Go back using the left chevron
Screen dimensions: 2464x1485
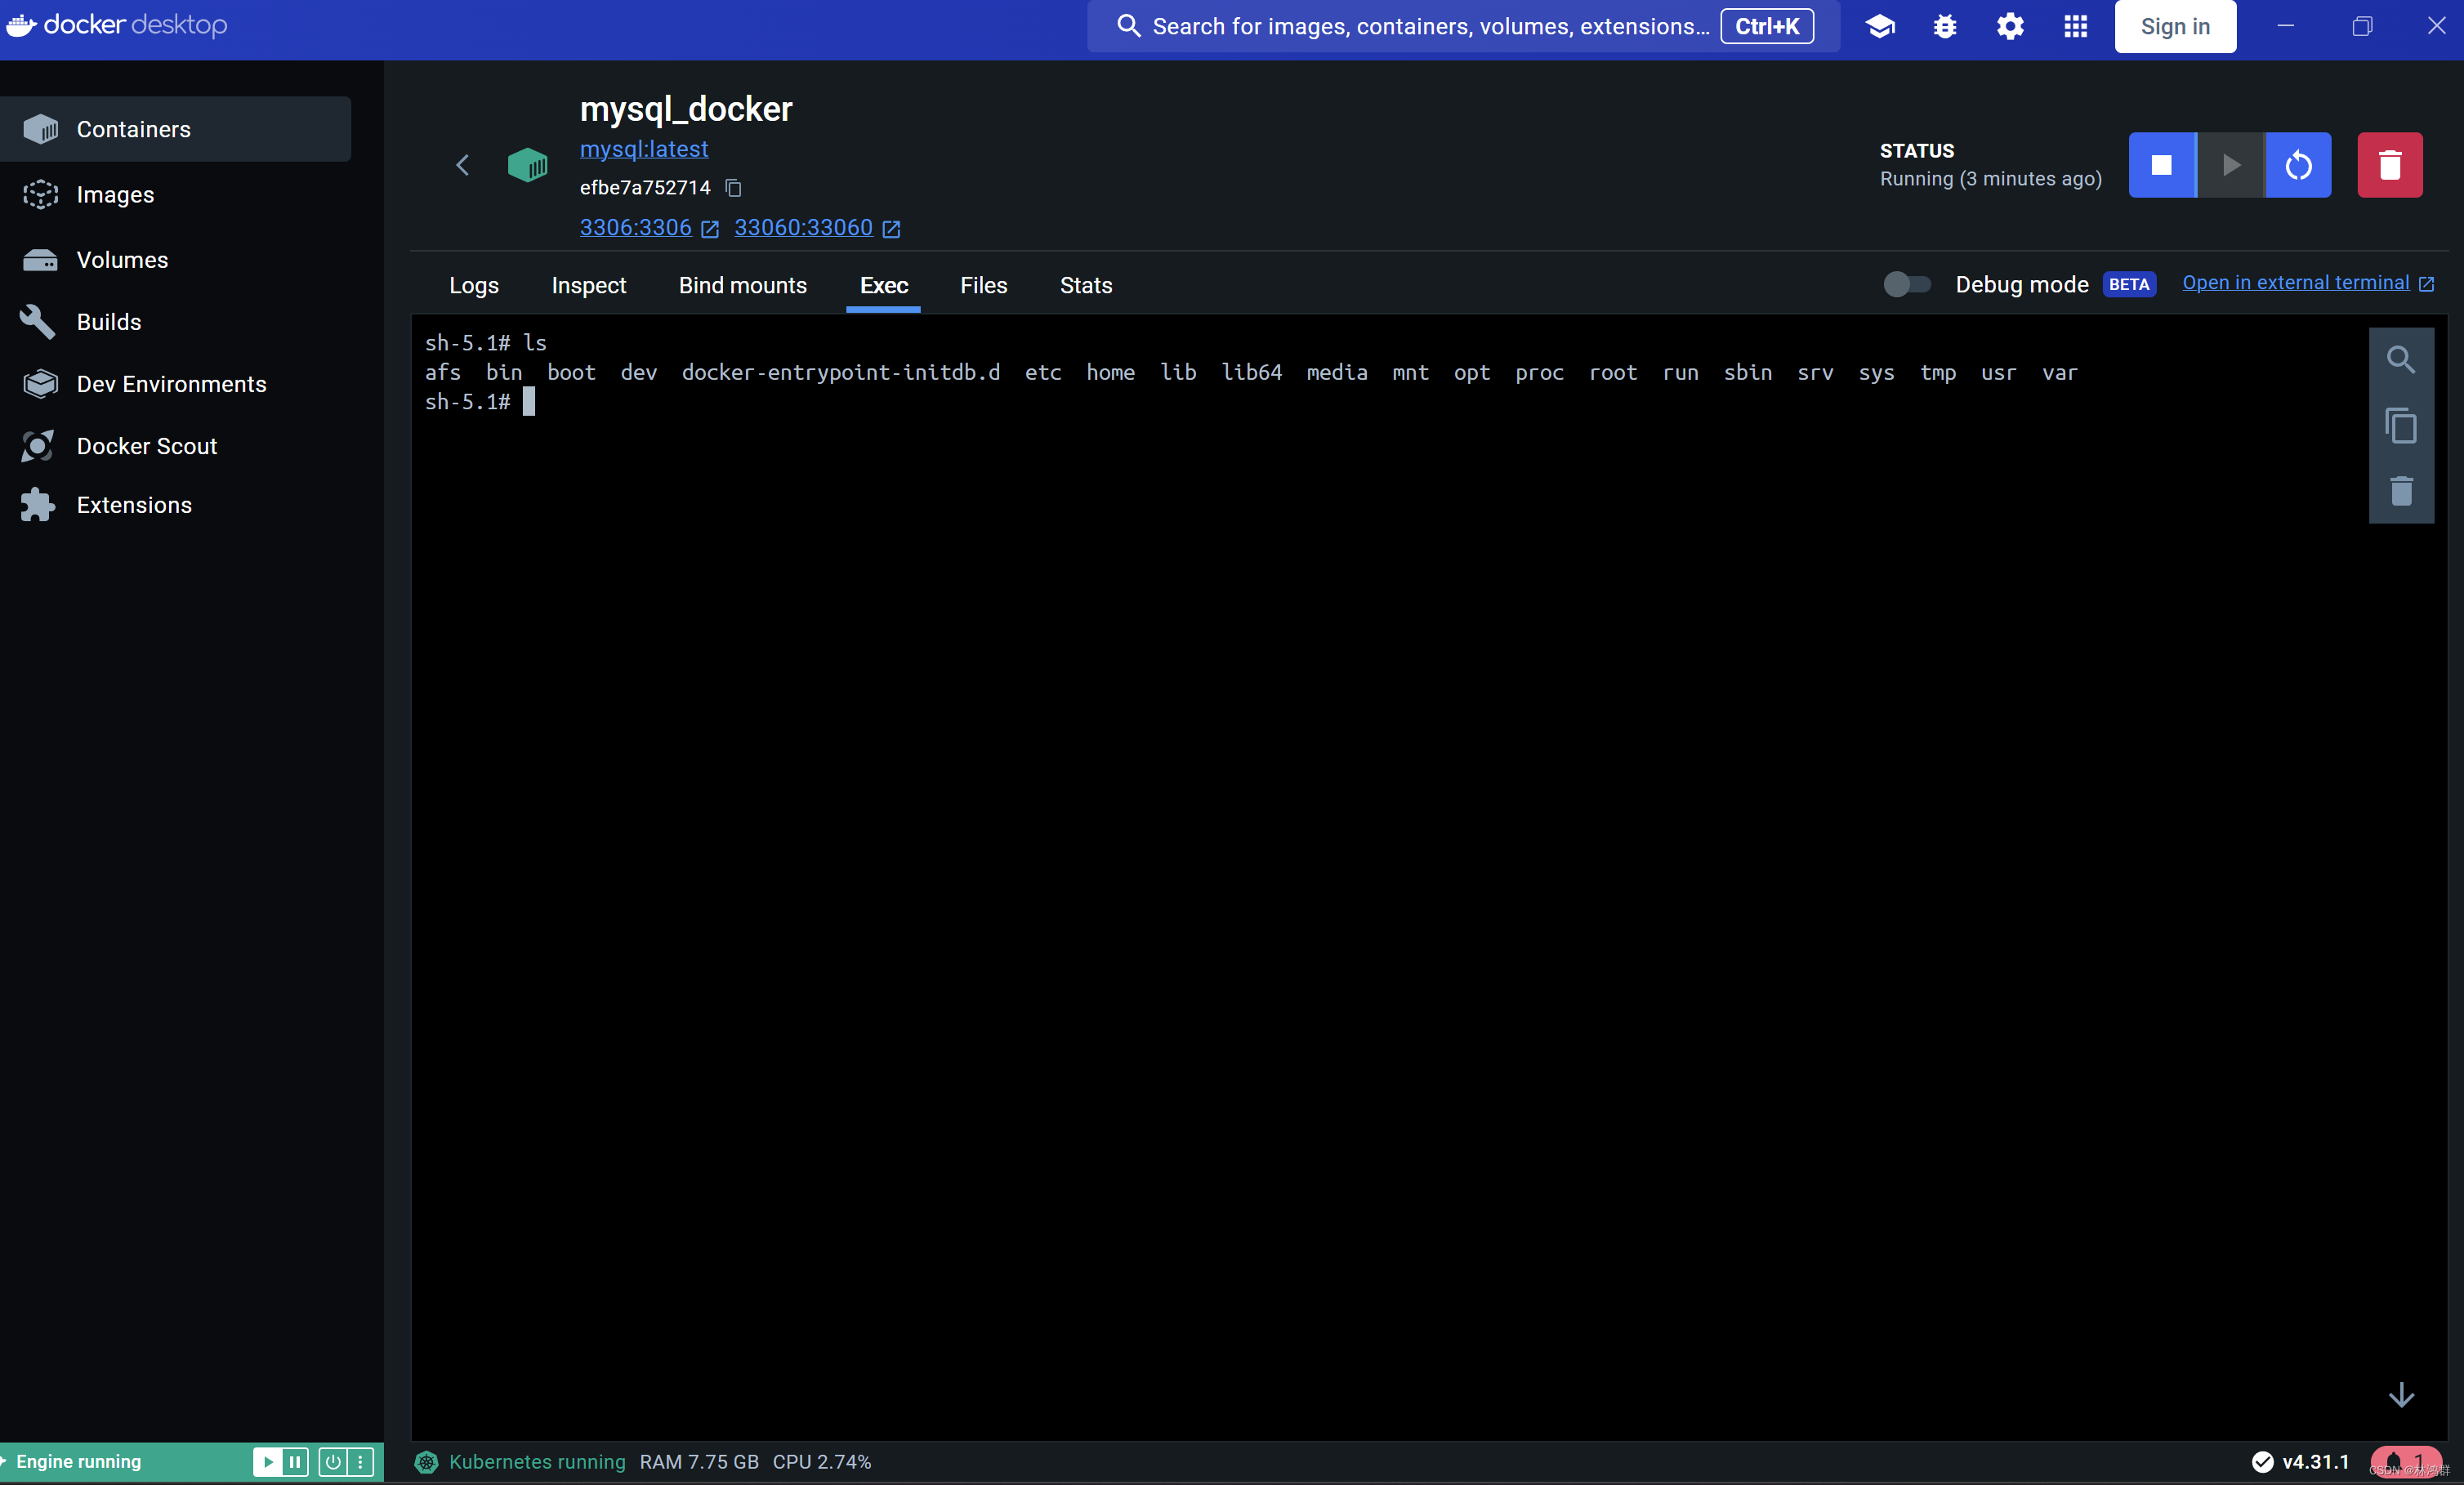pos(462,165)
